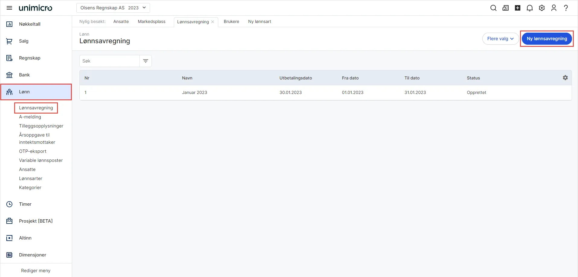Open the notifications bell
This screenshot has height=277, width=578.
[530, 8]
